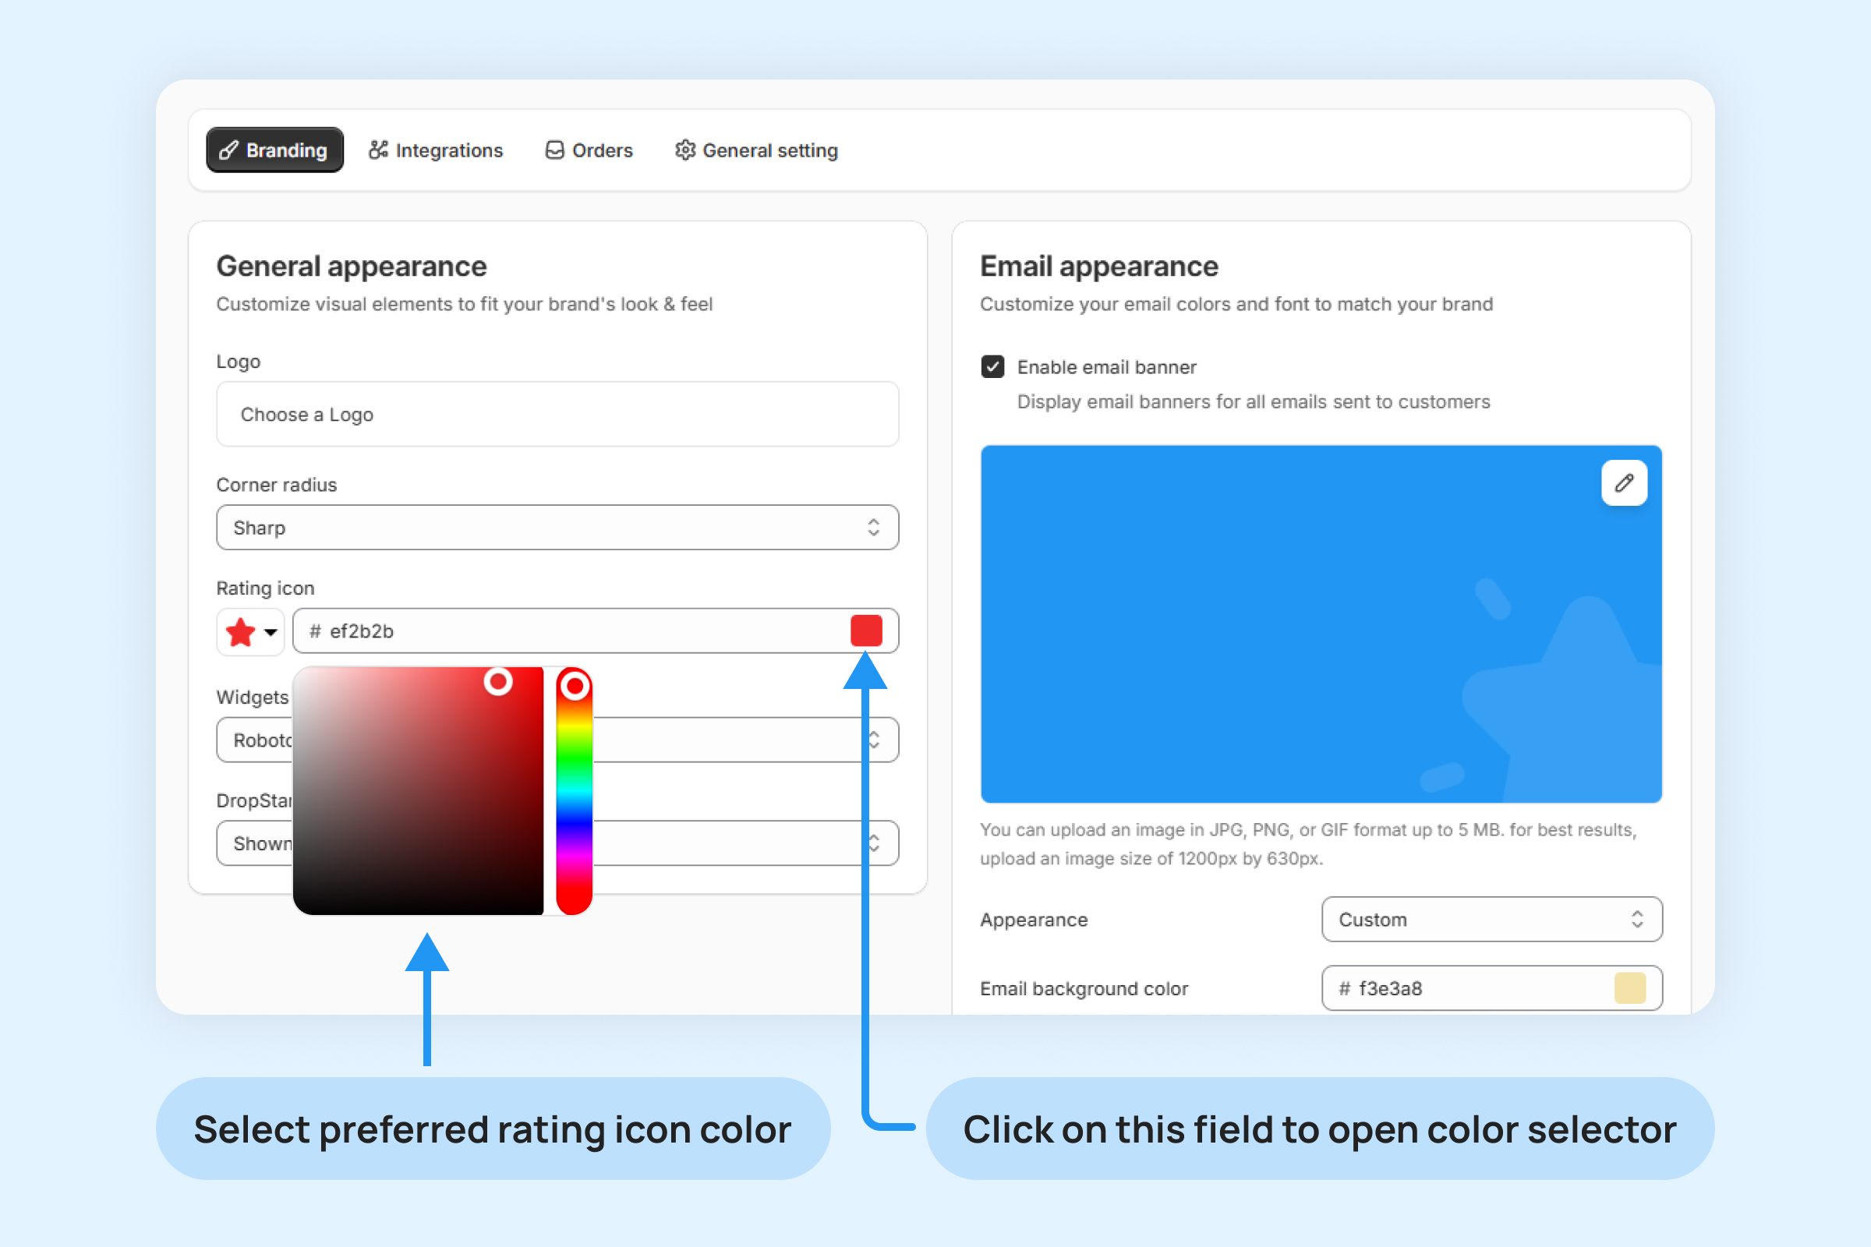
Task: Open rating icon shape dropdown arrow
Action: 271,632
